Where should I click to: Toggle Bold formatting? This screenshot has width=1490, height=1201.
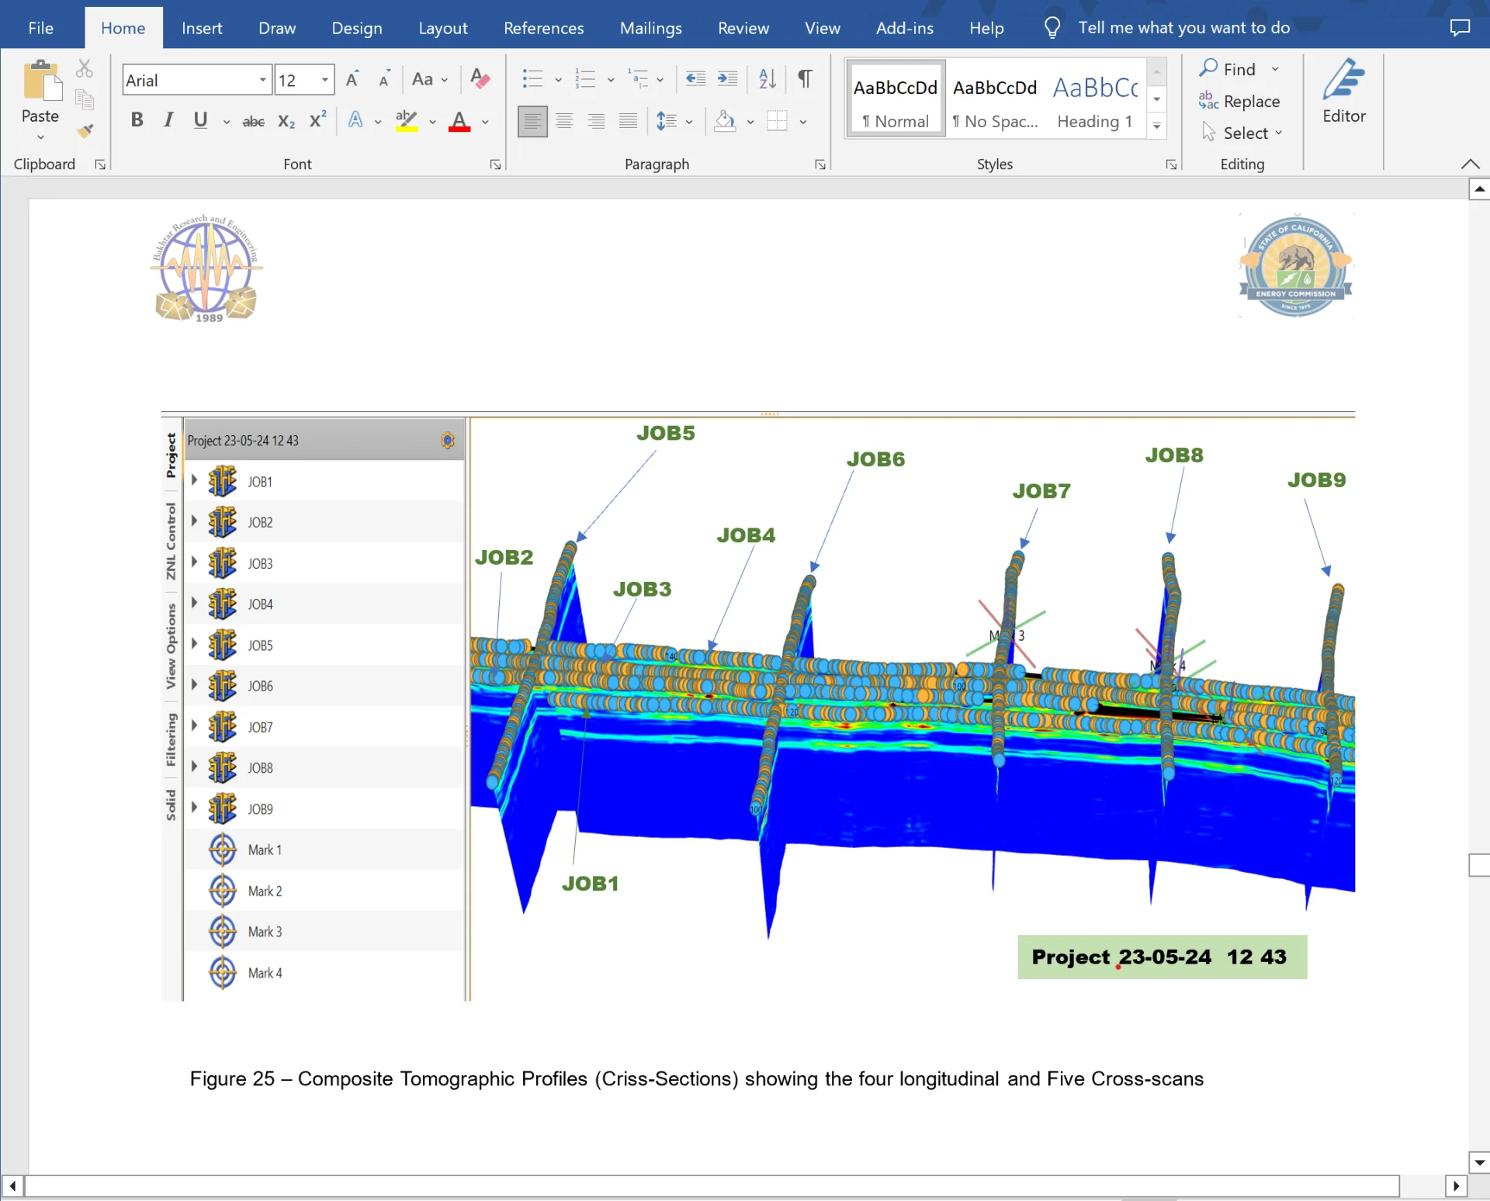coord(137,120)
